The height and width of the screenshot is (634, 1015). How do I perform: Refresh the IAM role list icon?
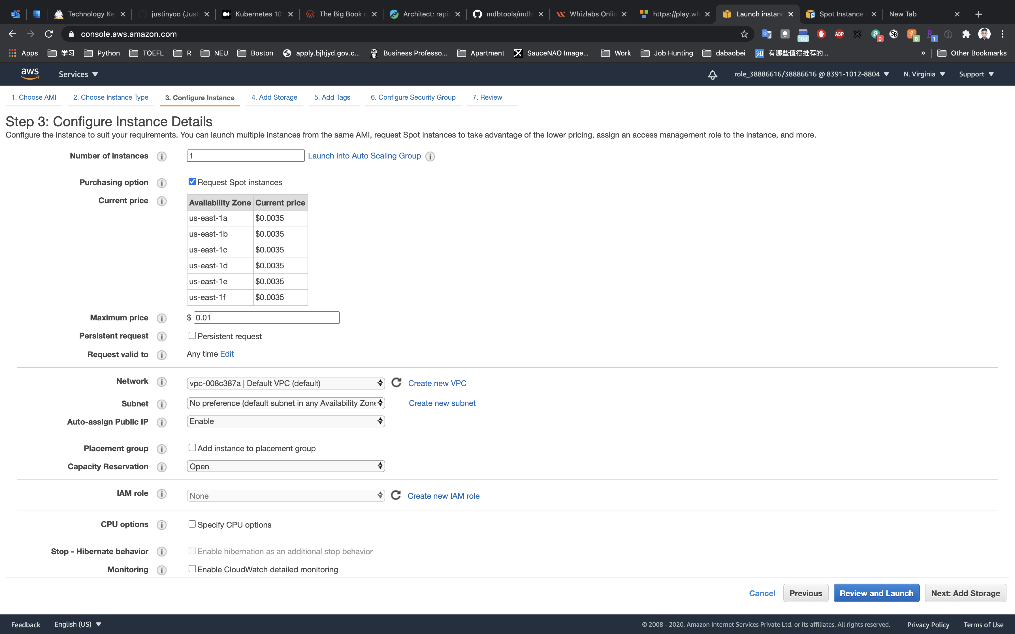click(396, 495)
